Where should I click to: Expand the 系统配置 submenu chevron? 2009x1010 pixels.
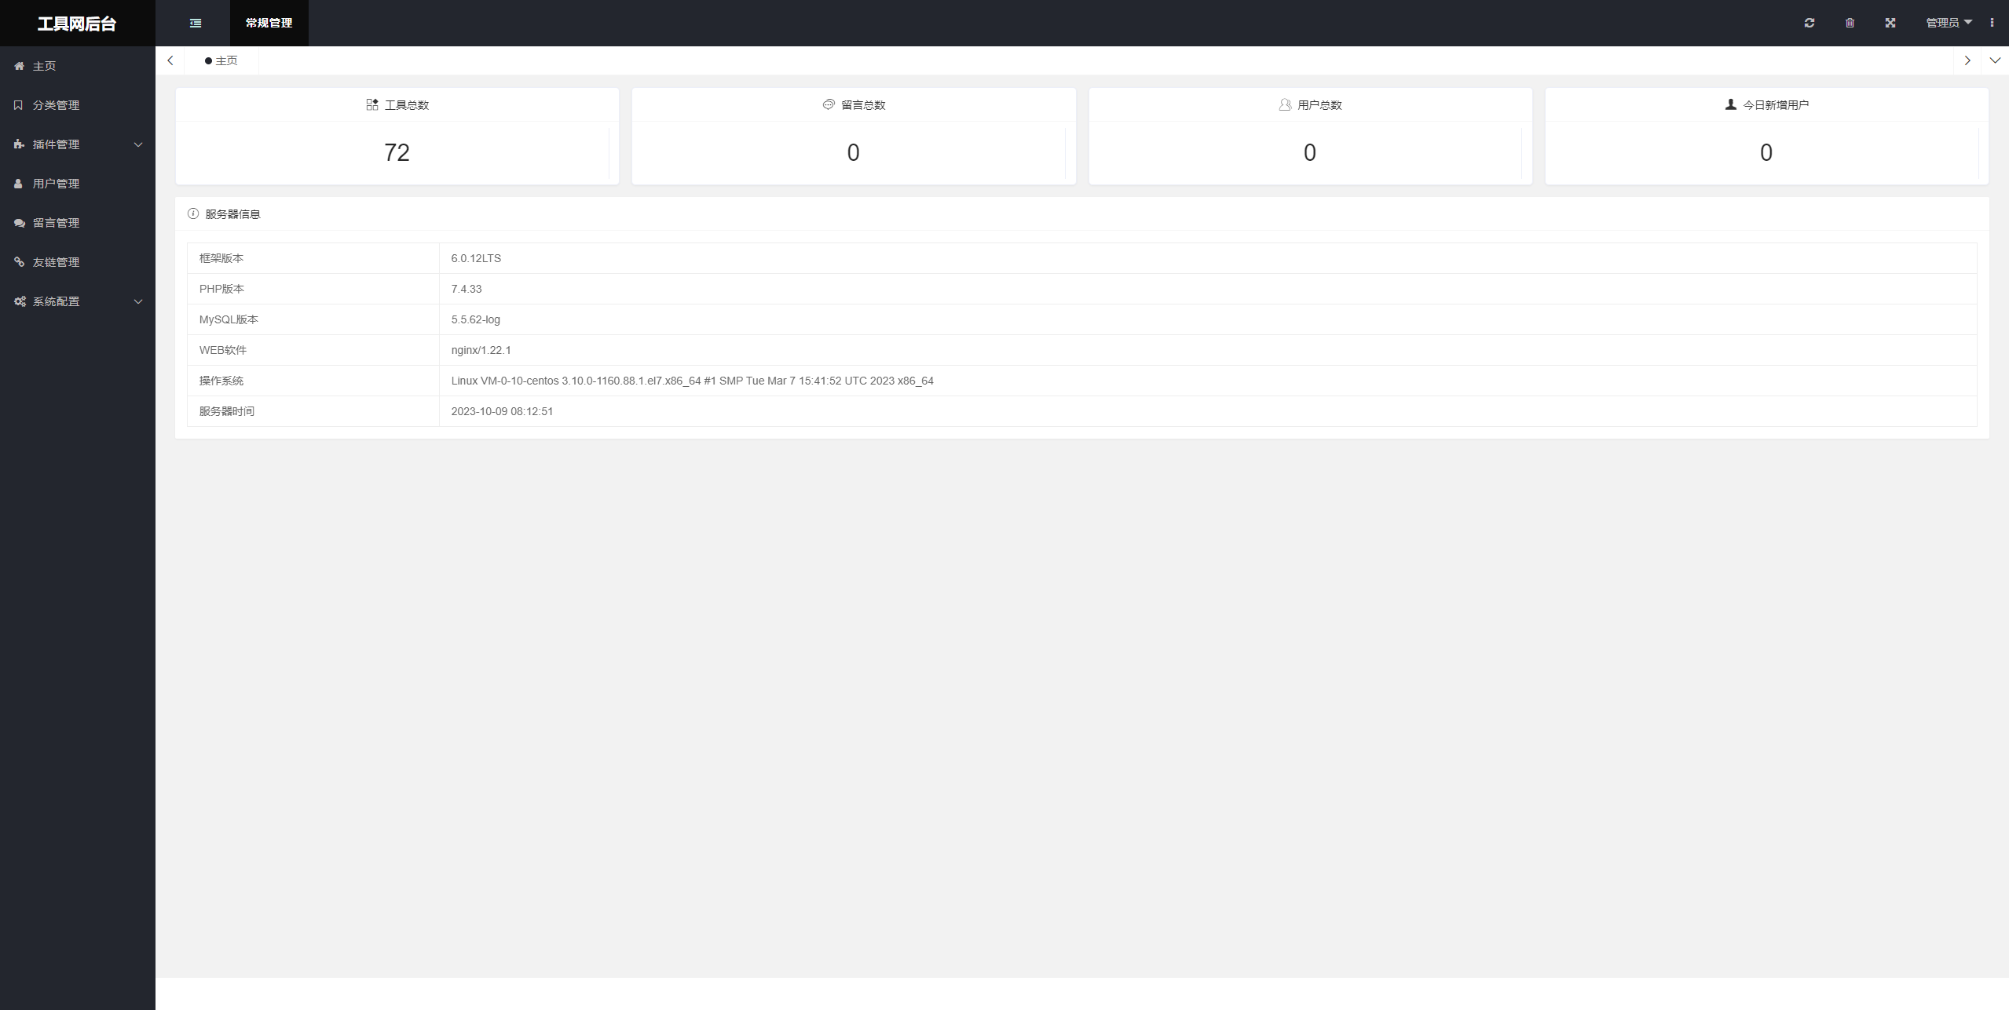click(x=138, y=301)
